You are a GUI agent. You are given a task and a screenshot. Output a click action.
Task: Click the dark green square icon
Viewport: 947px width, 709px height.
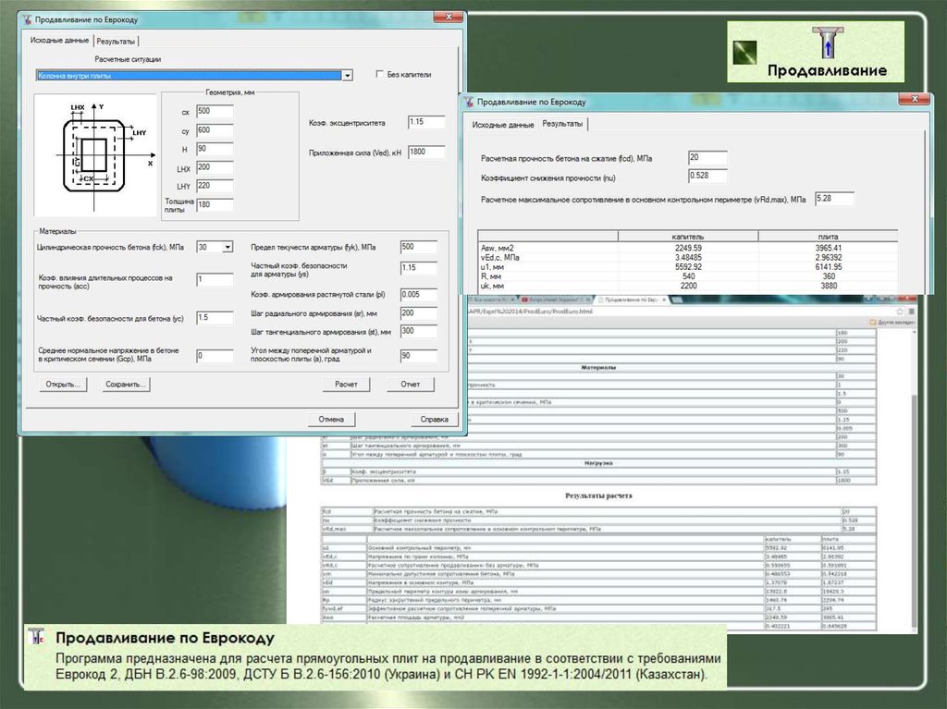pos(745,53)
